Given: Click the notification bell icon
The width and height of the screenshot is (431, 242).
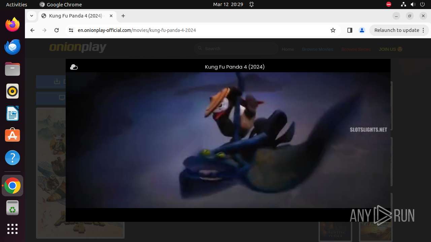Looking at the screenshot, I should [252, 4].
